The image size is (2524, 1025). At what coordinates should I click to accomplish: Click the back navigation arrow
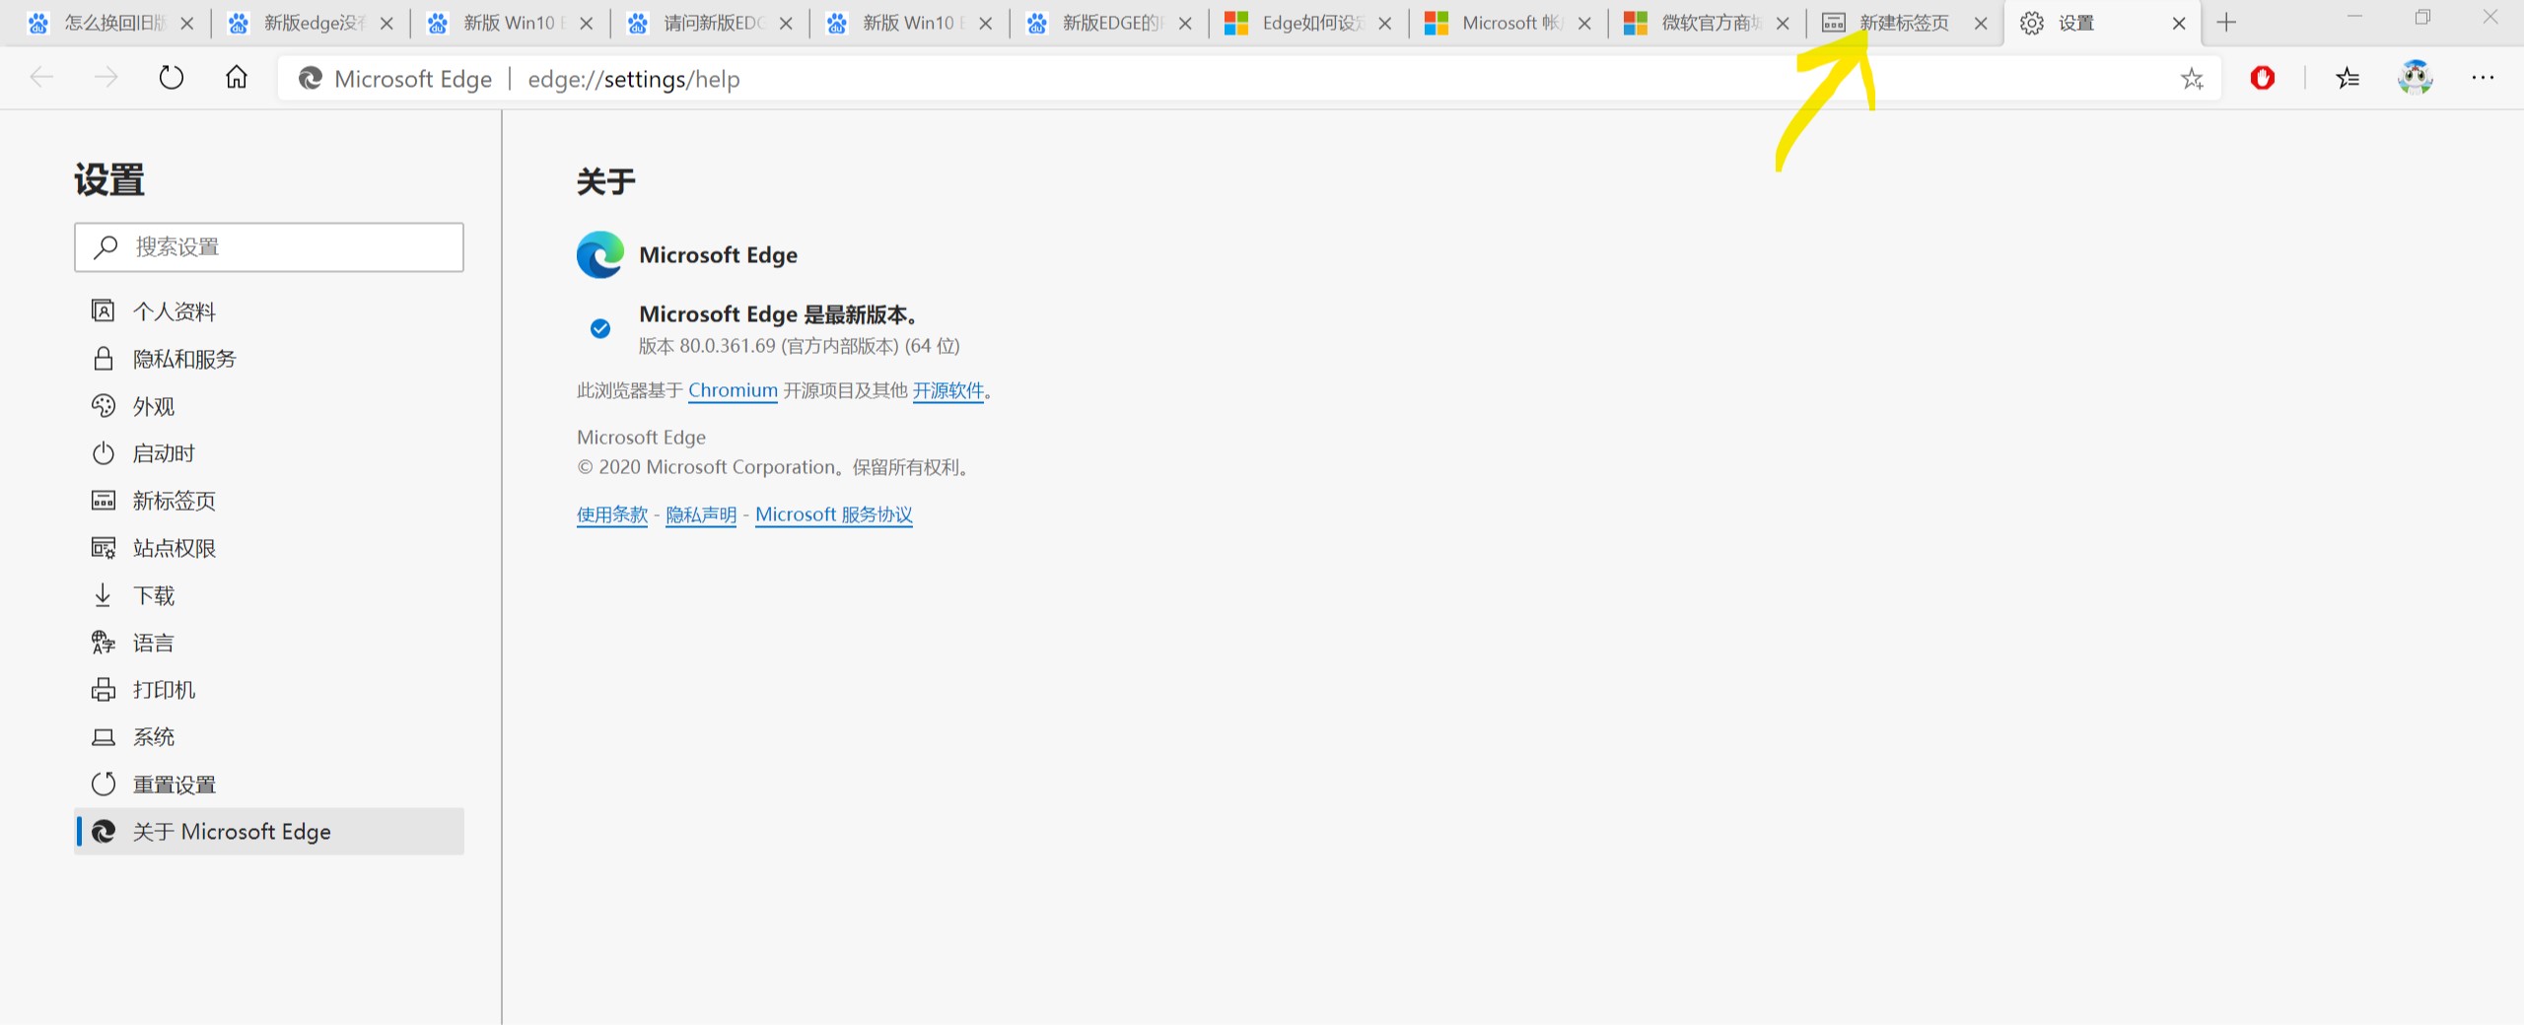(x=41, y=78)
